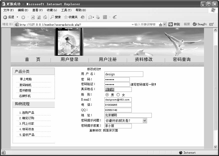Image resolution: width=219 pixels, height=156 pixels.
Task: Click the Links (链接) toolbar label
Action: (x=187, y=24)
